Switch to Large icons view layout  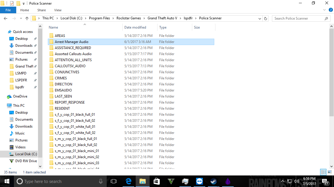click(x=330, y=172)
